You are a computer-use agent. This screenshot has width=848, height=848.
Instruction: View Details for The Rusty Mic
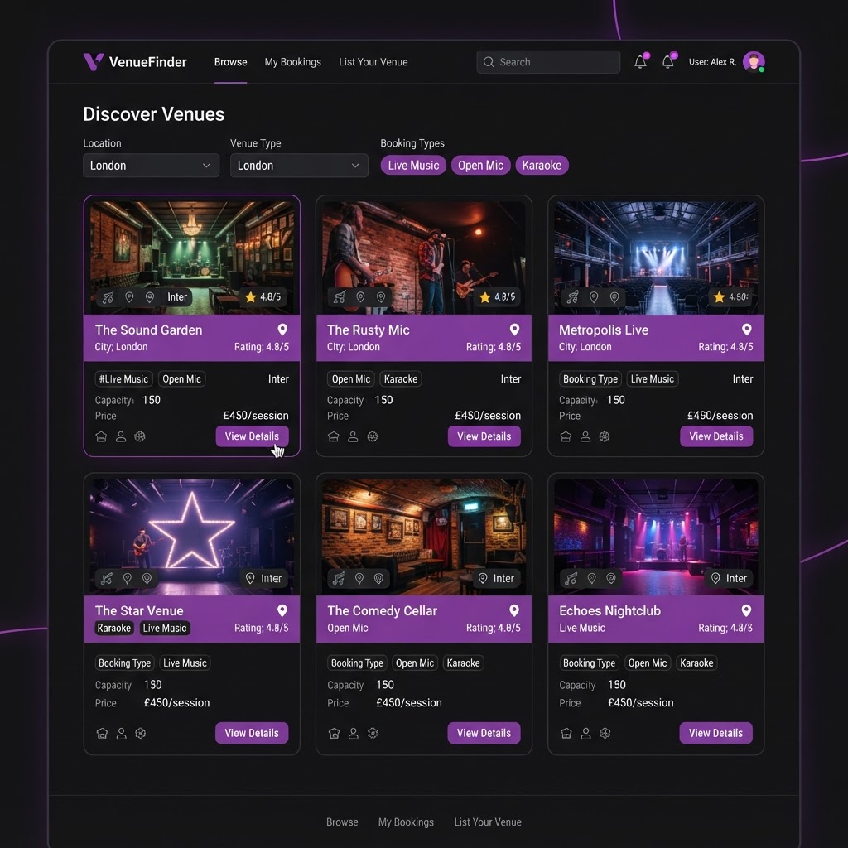[x=484, y=436]
